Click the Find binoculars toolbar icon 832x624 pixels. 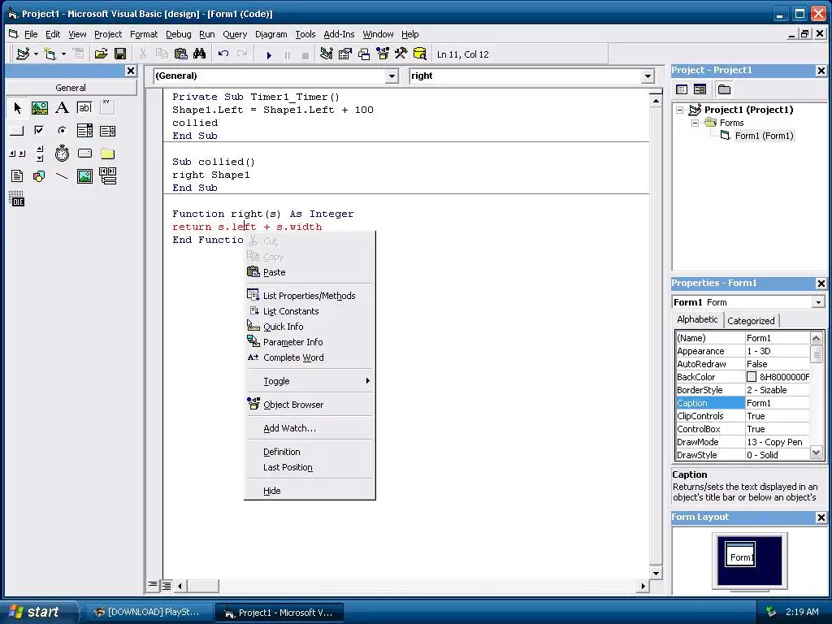tap(200, 54)
